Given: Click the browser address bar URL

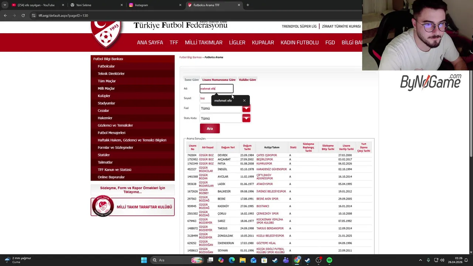Looking at the screenshot, I should point(63,16).
